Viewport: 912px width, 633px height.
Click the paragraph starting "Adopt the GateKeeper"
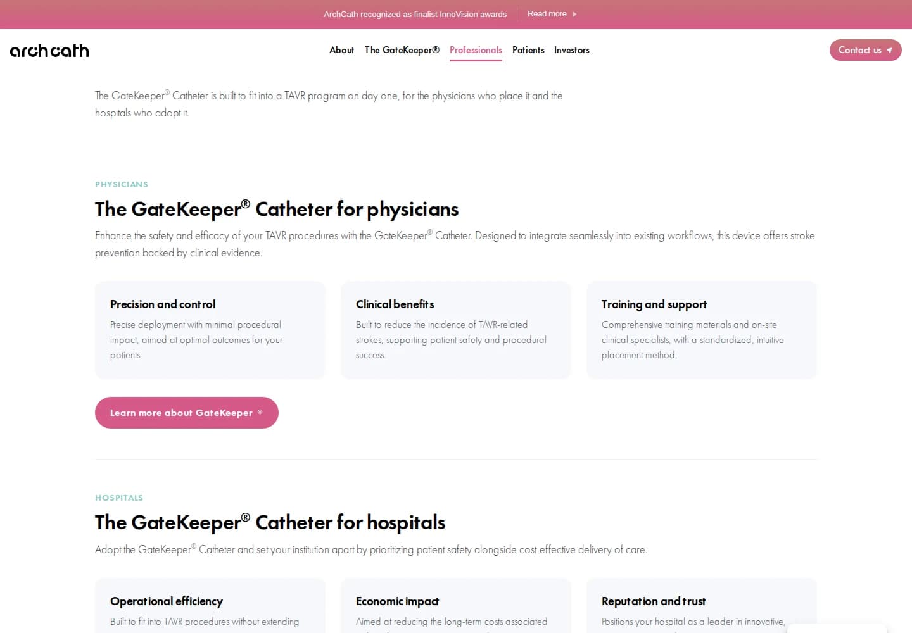(x=371, y=549)
